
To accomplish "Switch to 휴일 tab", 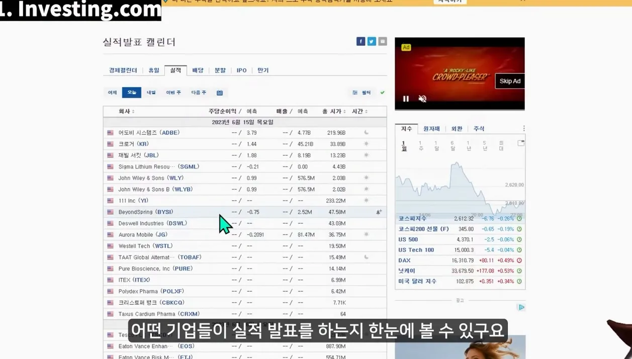I will (x=154, y=70).
